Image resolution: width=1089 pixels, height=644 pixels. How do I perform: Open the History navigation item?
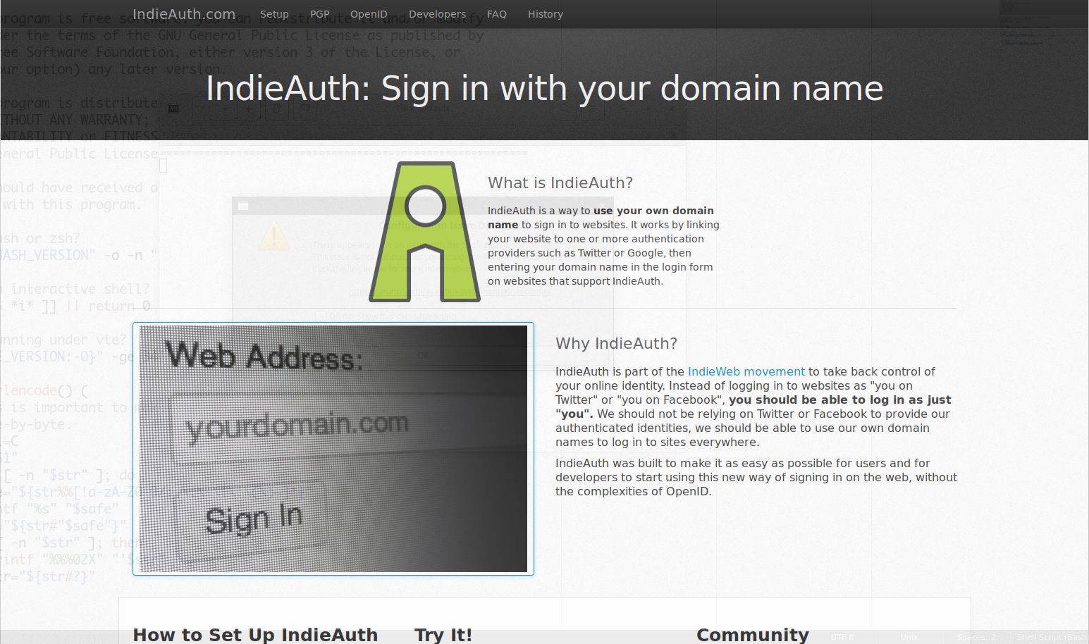click(545, 13)
